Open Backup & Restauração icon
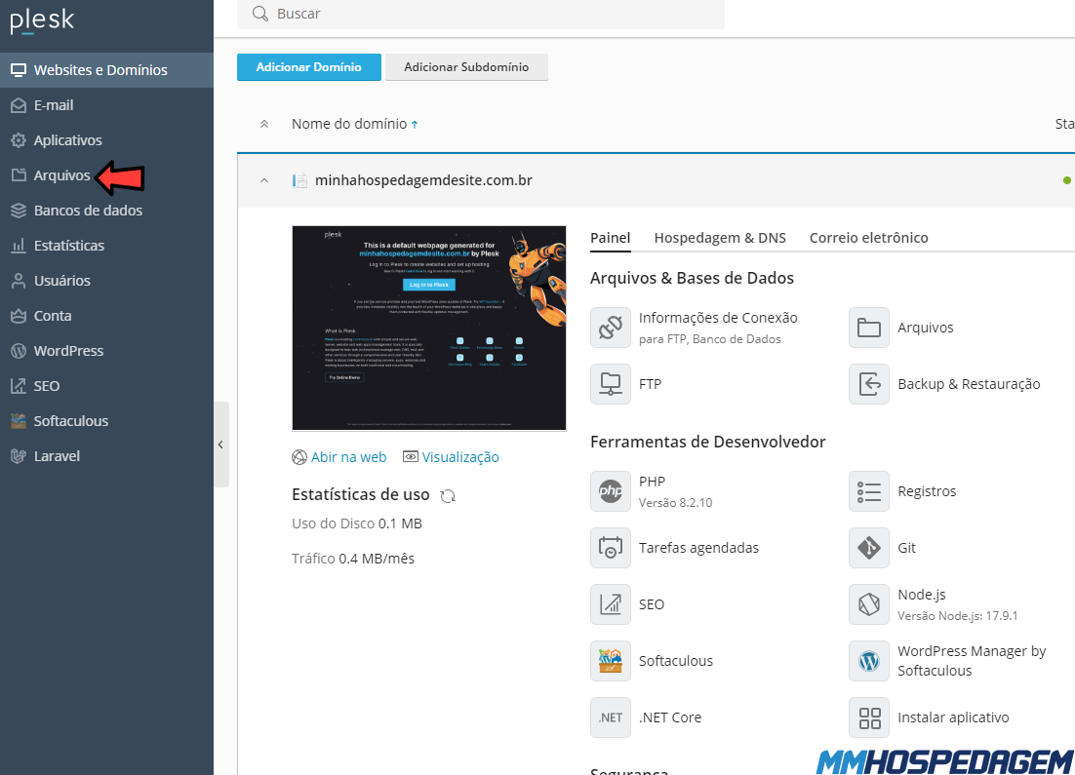 868,384
